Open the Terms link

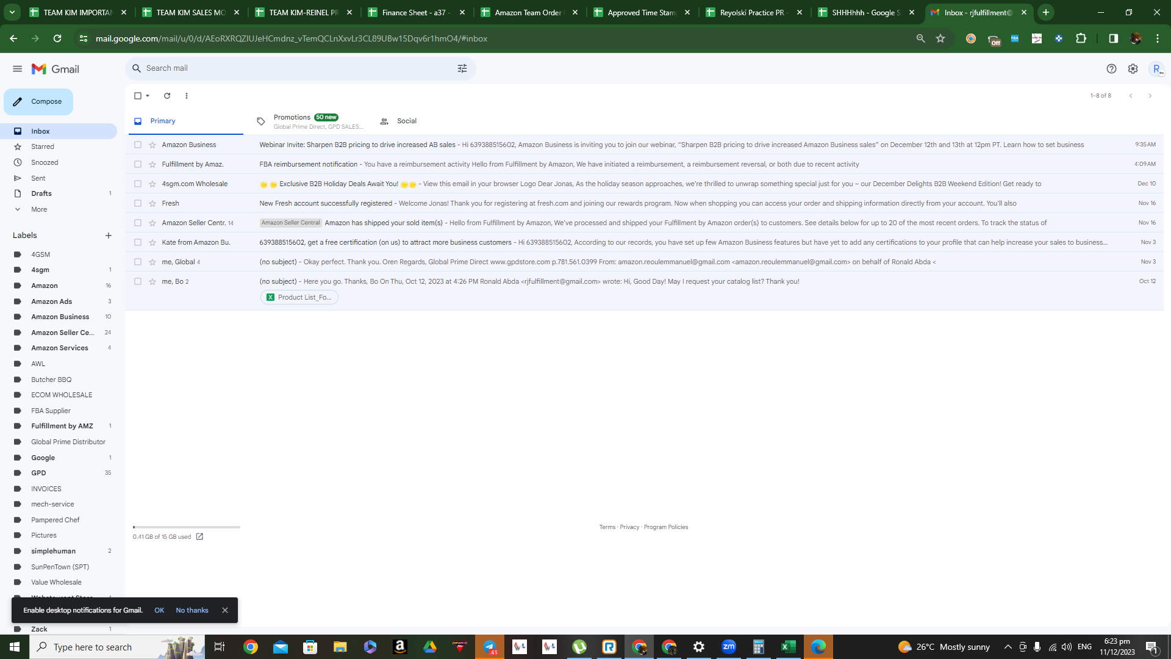click(607, 527)
